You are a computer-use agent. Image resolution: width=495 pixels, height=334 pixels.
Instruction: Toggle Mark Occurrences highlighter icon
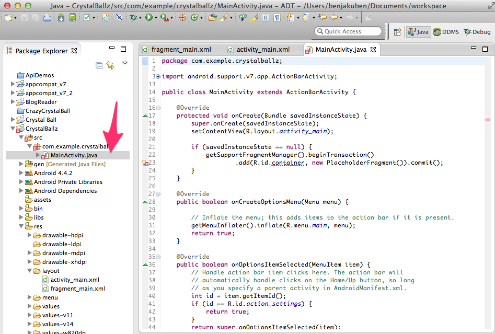255,18
